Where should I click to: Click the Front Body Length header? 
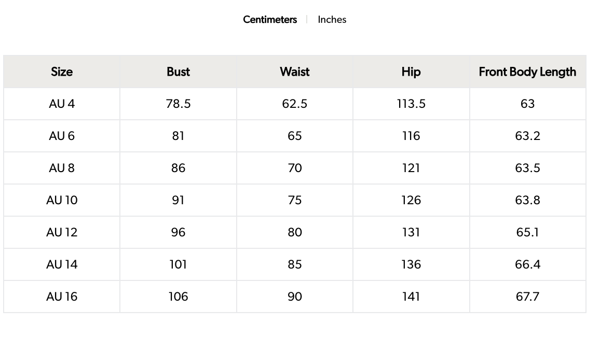click(x=527, y=72)
